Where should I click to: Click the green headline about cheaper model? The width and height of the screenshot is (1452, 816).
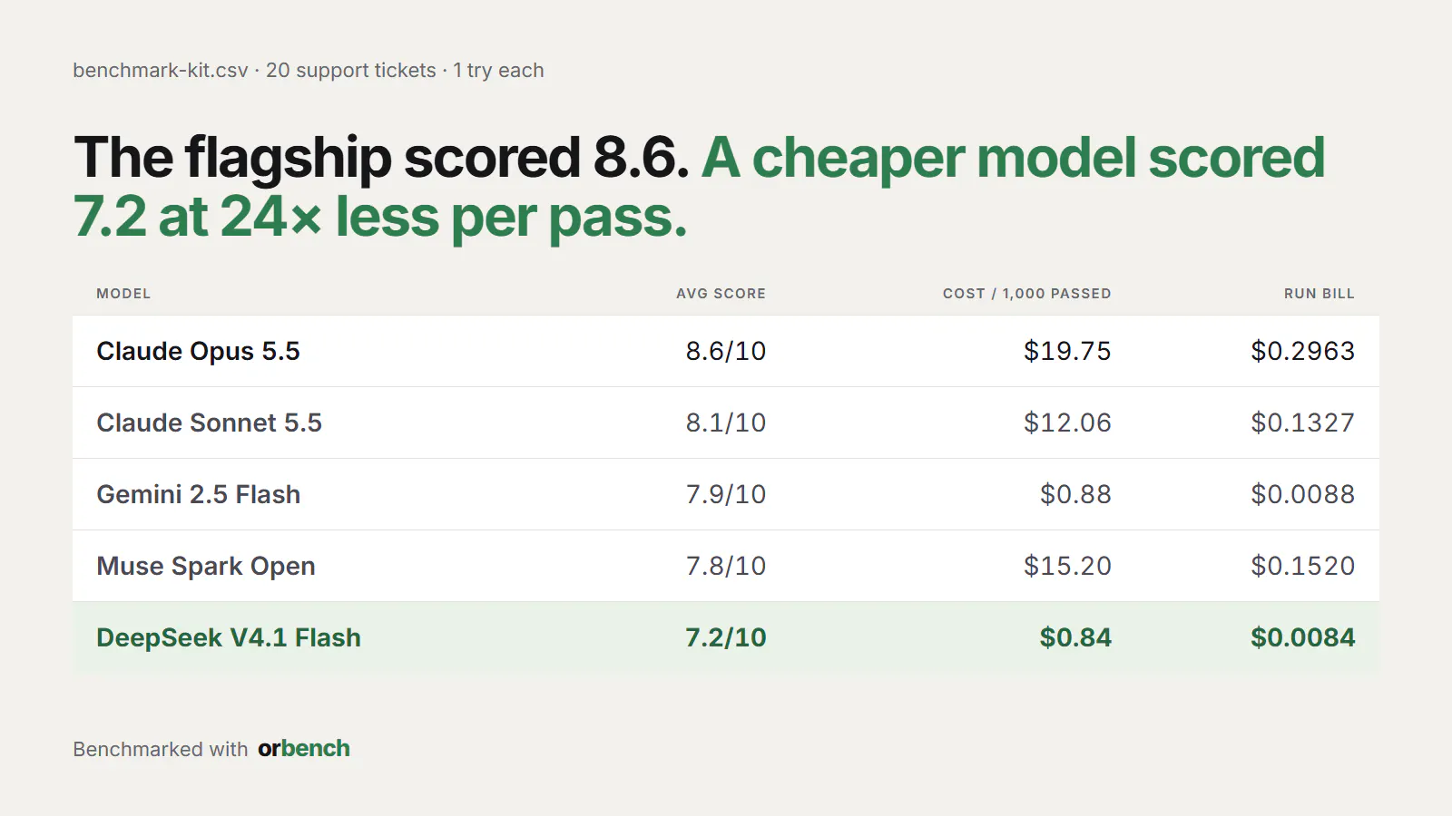click(699, 188)
